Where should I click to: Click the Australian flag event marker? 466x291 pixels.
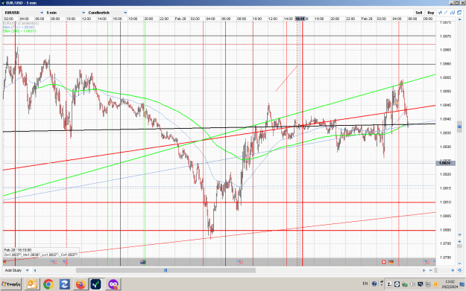tap(143, 262)
